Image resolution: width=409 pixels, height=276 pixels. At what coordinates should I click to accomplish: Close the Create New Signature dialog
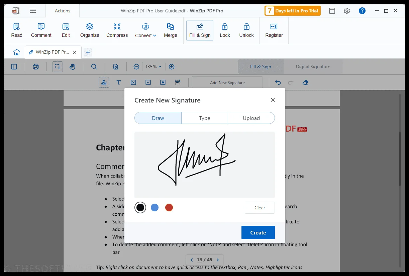[273, 100]
